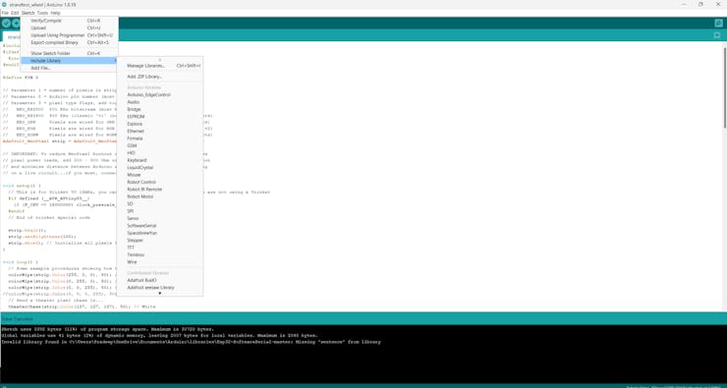Open the Serial Monitor icon
Viewport: 727px width, 388px height.
click(718, 24)
